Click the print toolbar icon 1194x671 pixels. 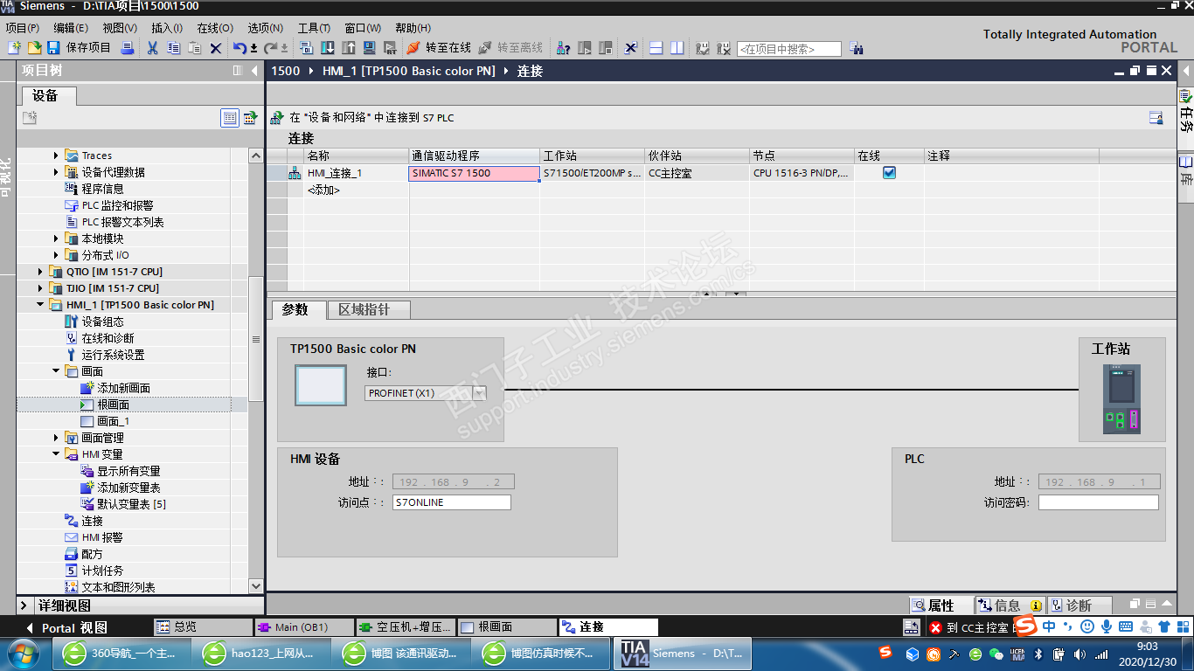pyautogui.click(x=128, y=48)
